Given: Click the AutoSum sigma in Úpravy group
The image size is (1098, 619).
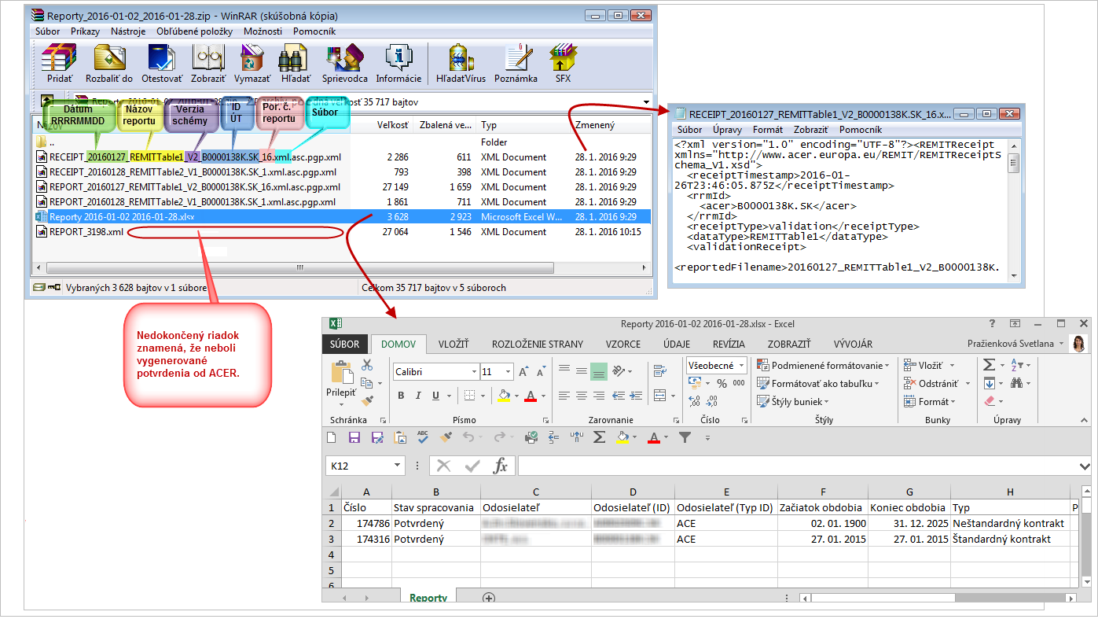Looking at the screenshot, I should coord(990,365).
